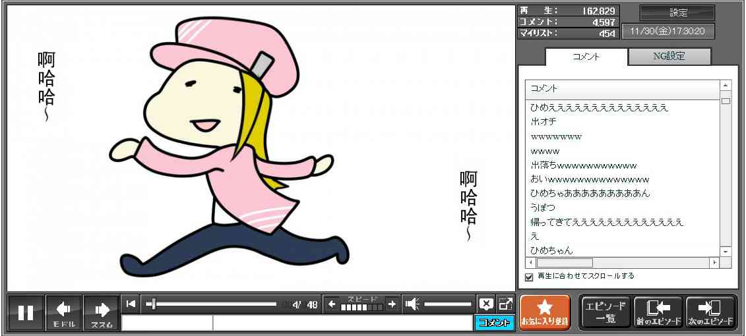746x336 pixels.
Task: Switch to the NG設定 tab
Action: click(669, 57)
